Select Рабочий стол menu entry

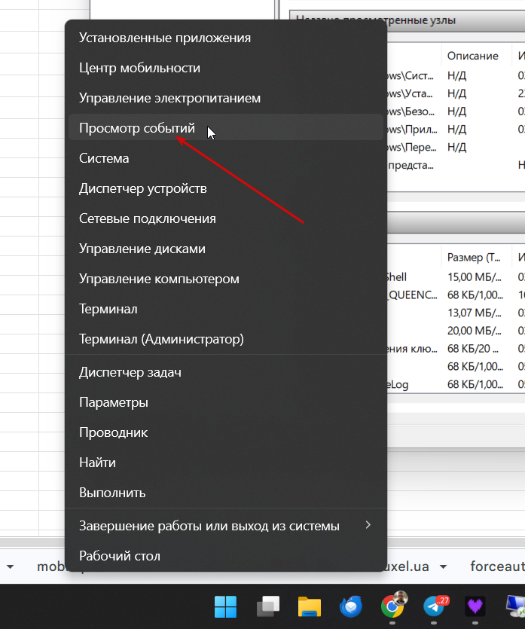[x=226, y=556]
